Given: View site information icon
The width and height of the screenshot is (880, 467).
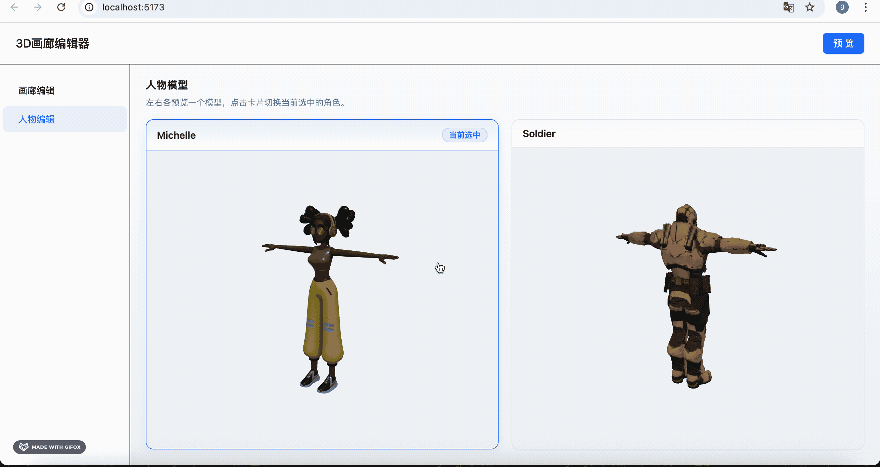Looking at the screenshot, I should [x=89, y=7].
